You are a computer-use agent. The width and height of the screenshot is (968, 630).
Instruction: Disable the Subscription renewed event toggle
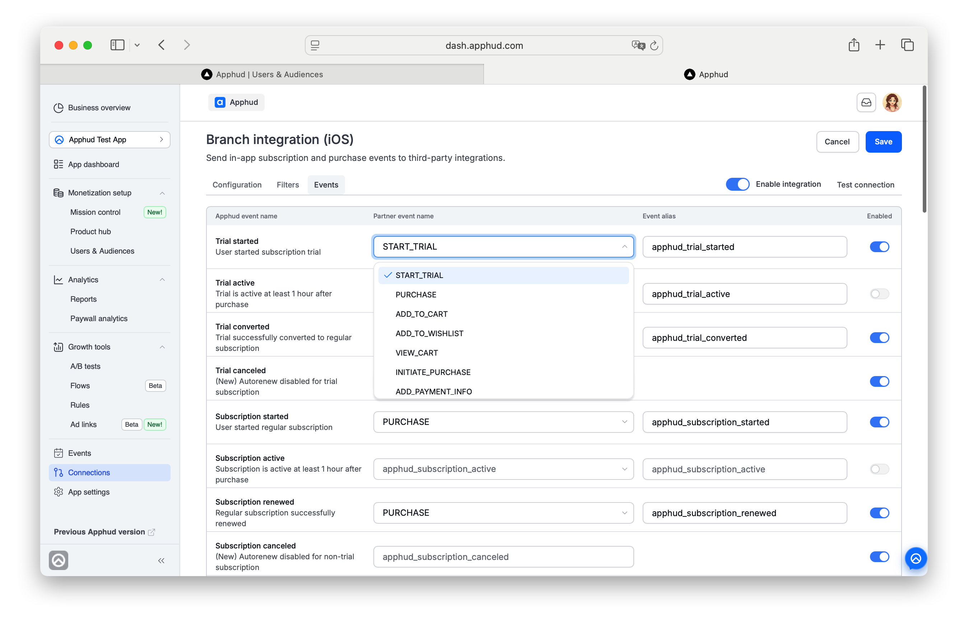point(879,513)
